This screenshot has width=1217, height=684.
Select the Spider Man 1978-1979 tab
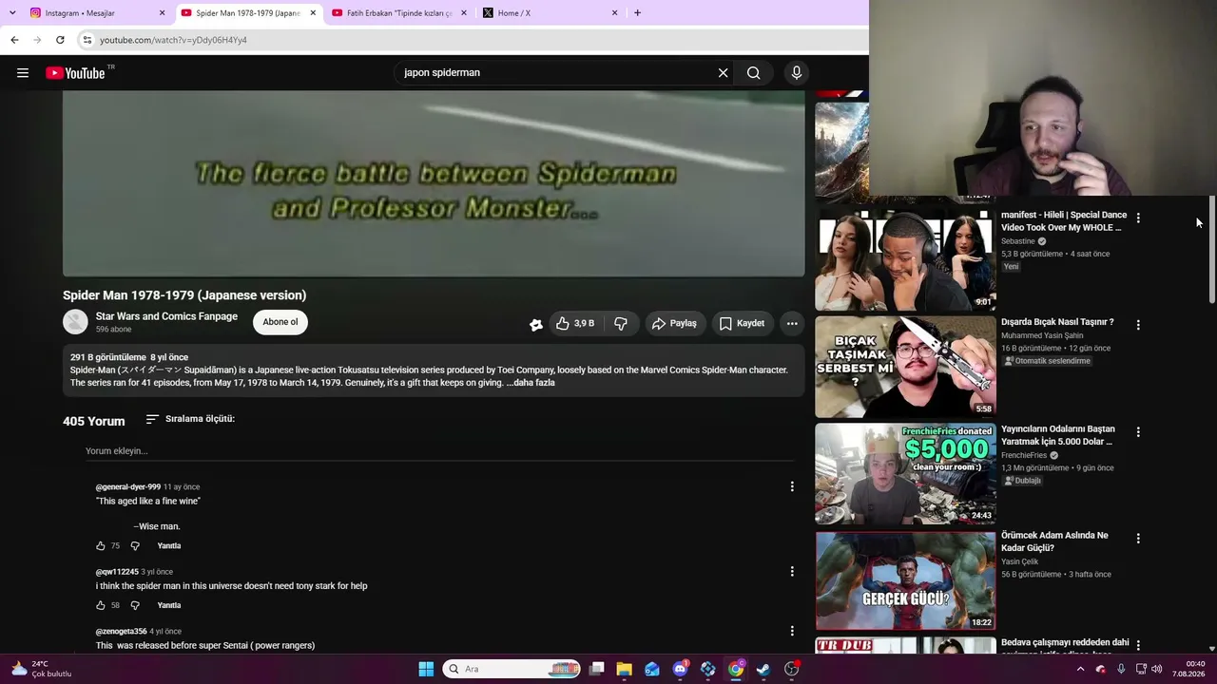(247, 13)
